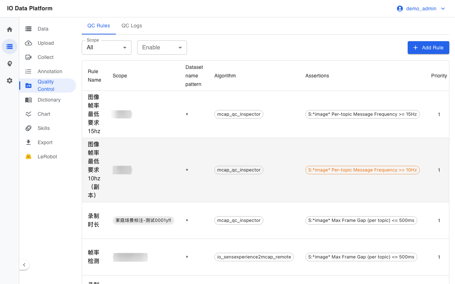Click the Skills icon
Image resolution: width=455 pixels, height=284 pixels.
click(x=28, y=128)
